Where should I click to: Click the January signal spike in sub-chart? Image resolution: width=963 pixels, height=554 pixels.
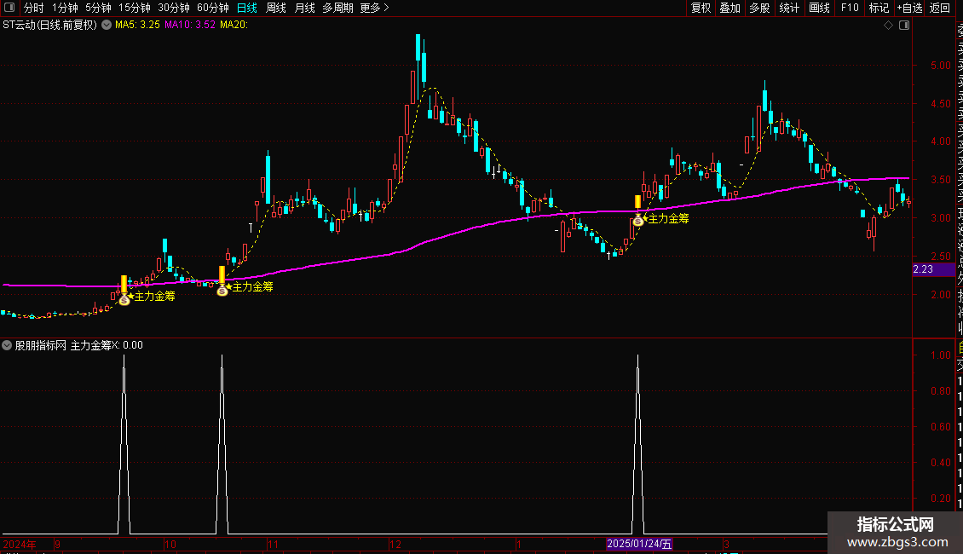click(x=638, y=444)
